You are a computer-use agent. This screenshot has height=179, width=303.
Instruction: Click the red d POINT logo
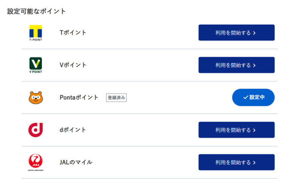(x=36, y=130)
